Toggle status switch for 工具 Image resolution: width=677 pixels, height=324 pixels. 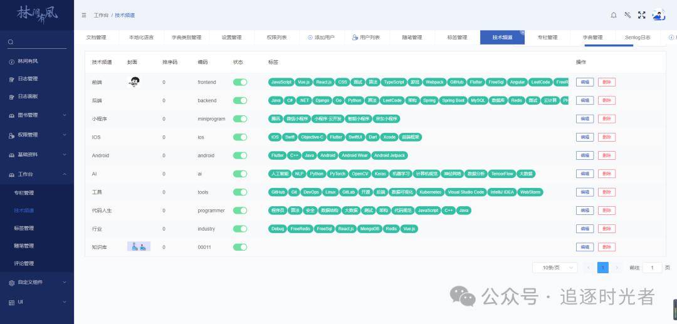pos(240,192)
